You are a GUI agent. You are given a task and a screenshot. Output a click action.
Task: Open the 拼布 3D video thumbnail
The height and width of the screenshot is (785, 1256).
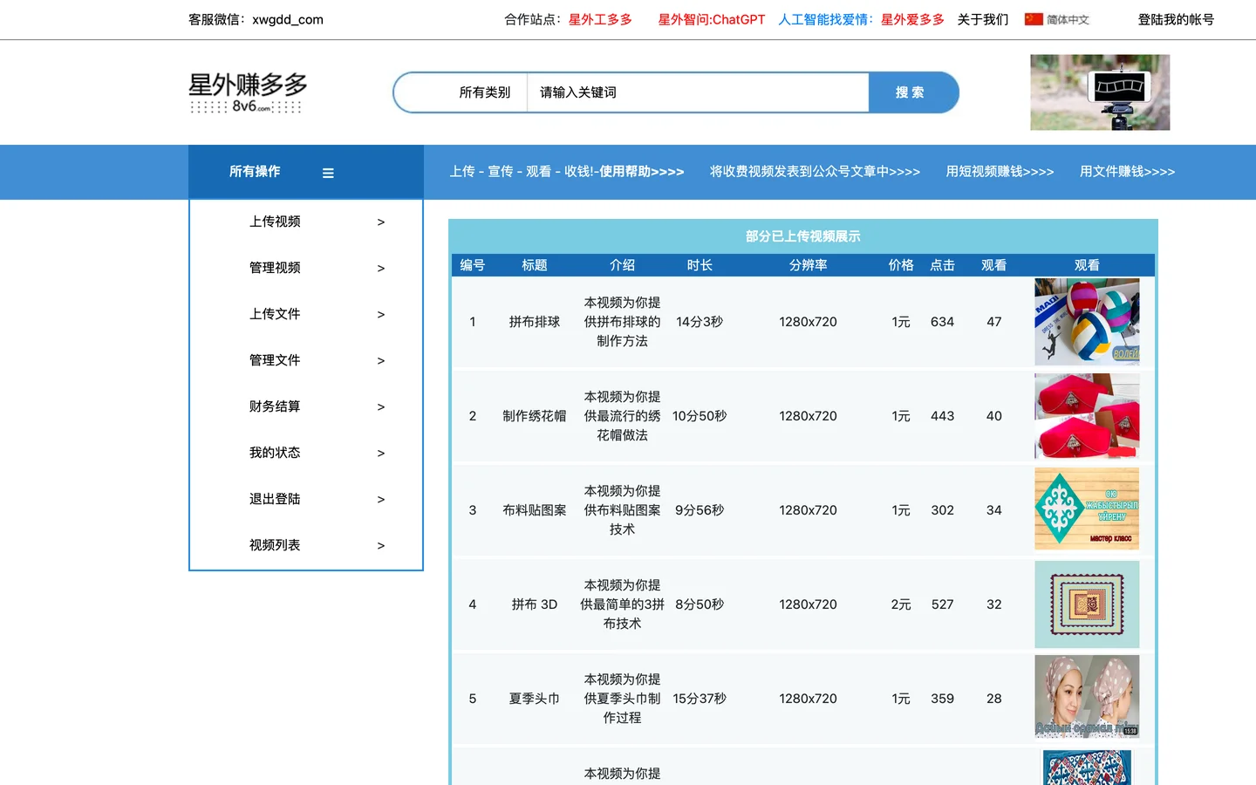coord(1087,604)
